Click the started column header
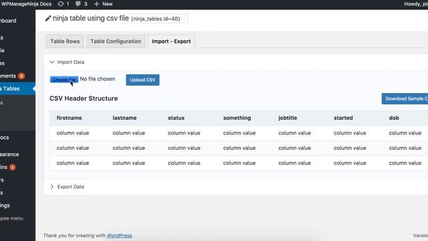This screenshot has height=241, width=428. [x=343, y=118]
